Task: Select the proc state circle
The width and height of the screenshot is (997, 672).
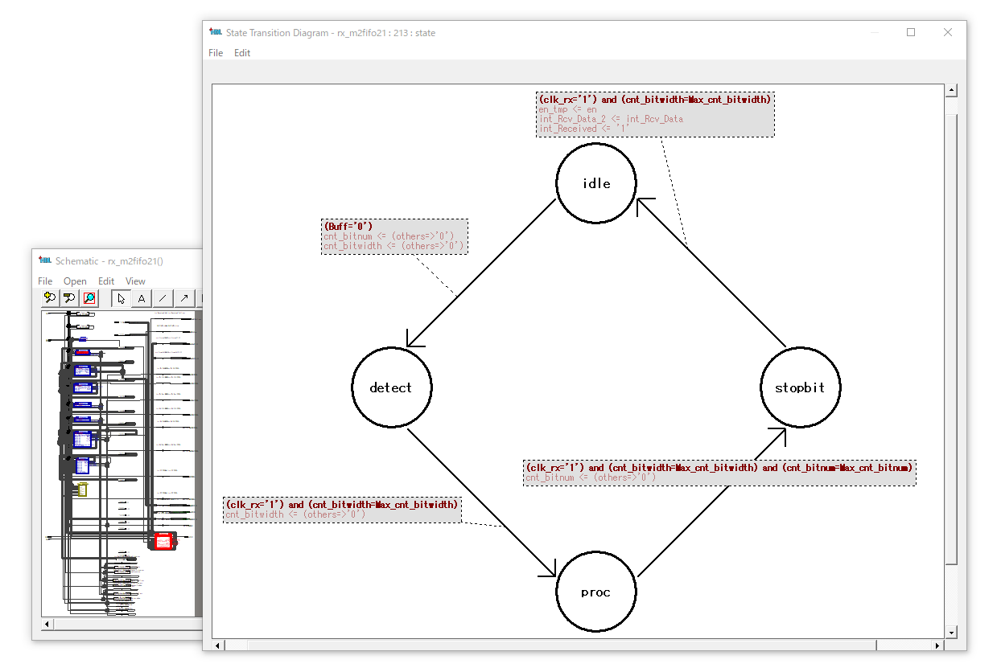Action: [595, 592]
